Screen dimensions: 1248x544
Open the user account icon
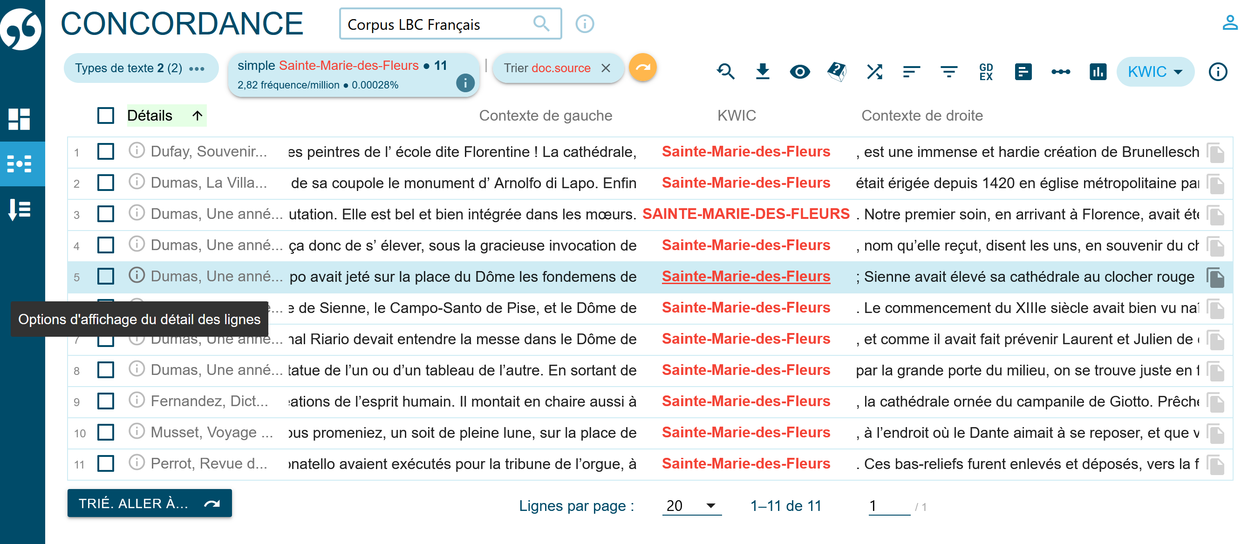tap(1230, 22)
